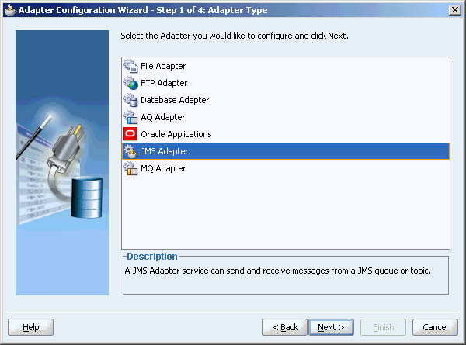This screenshot has width=466, height=345.
Task: Click the File Adapter gear icon
Action: click(x=130, y=66)
